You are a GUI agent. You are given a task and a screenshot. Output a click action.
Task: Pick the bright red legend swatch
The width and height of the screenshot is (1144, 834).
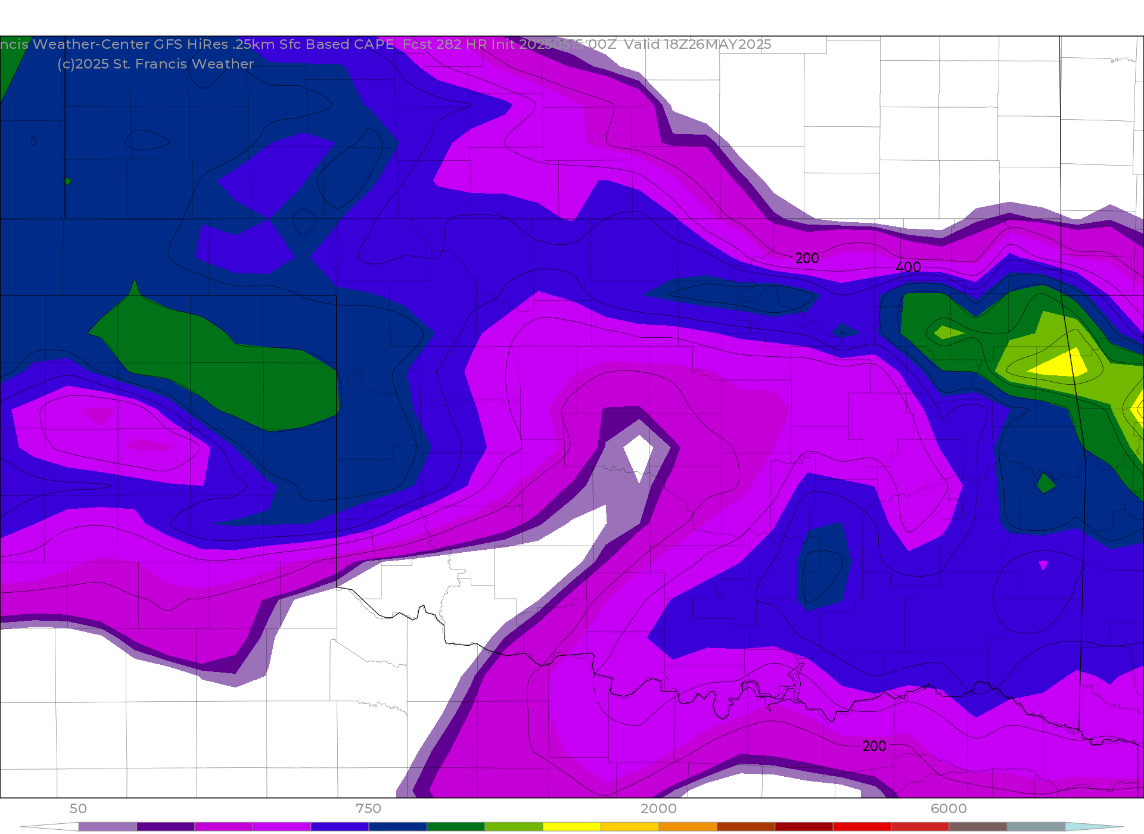pyautogui.click(x=862, y=827)
